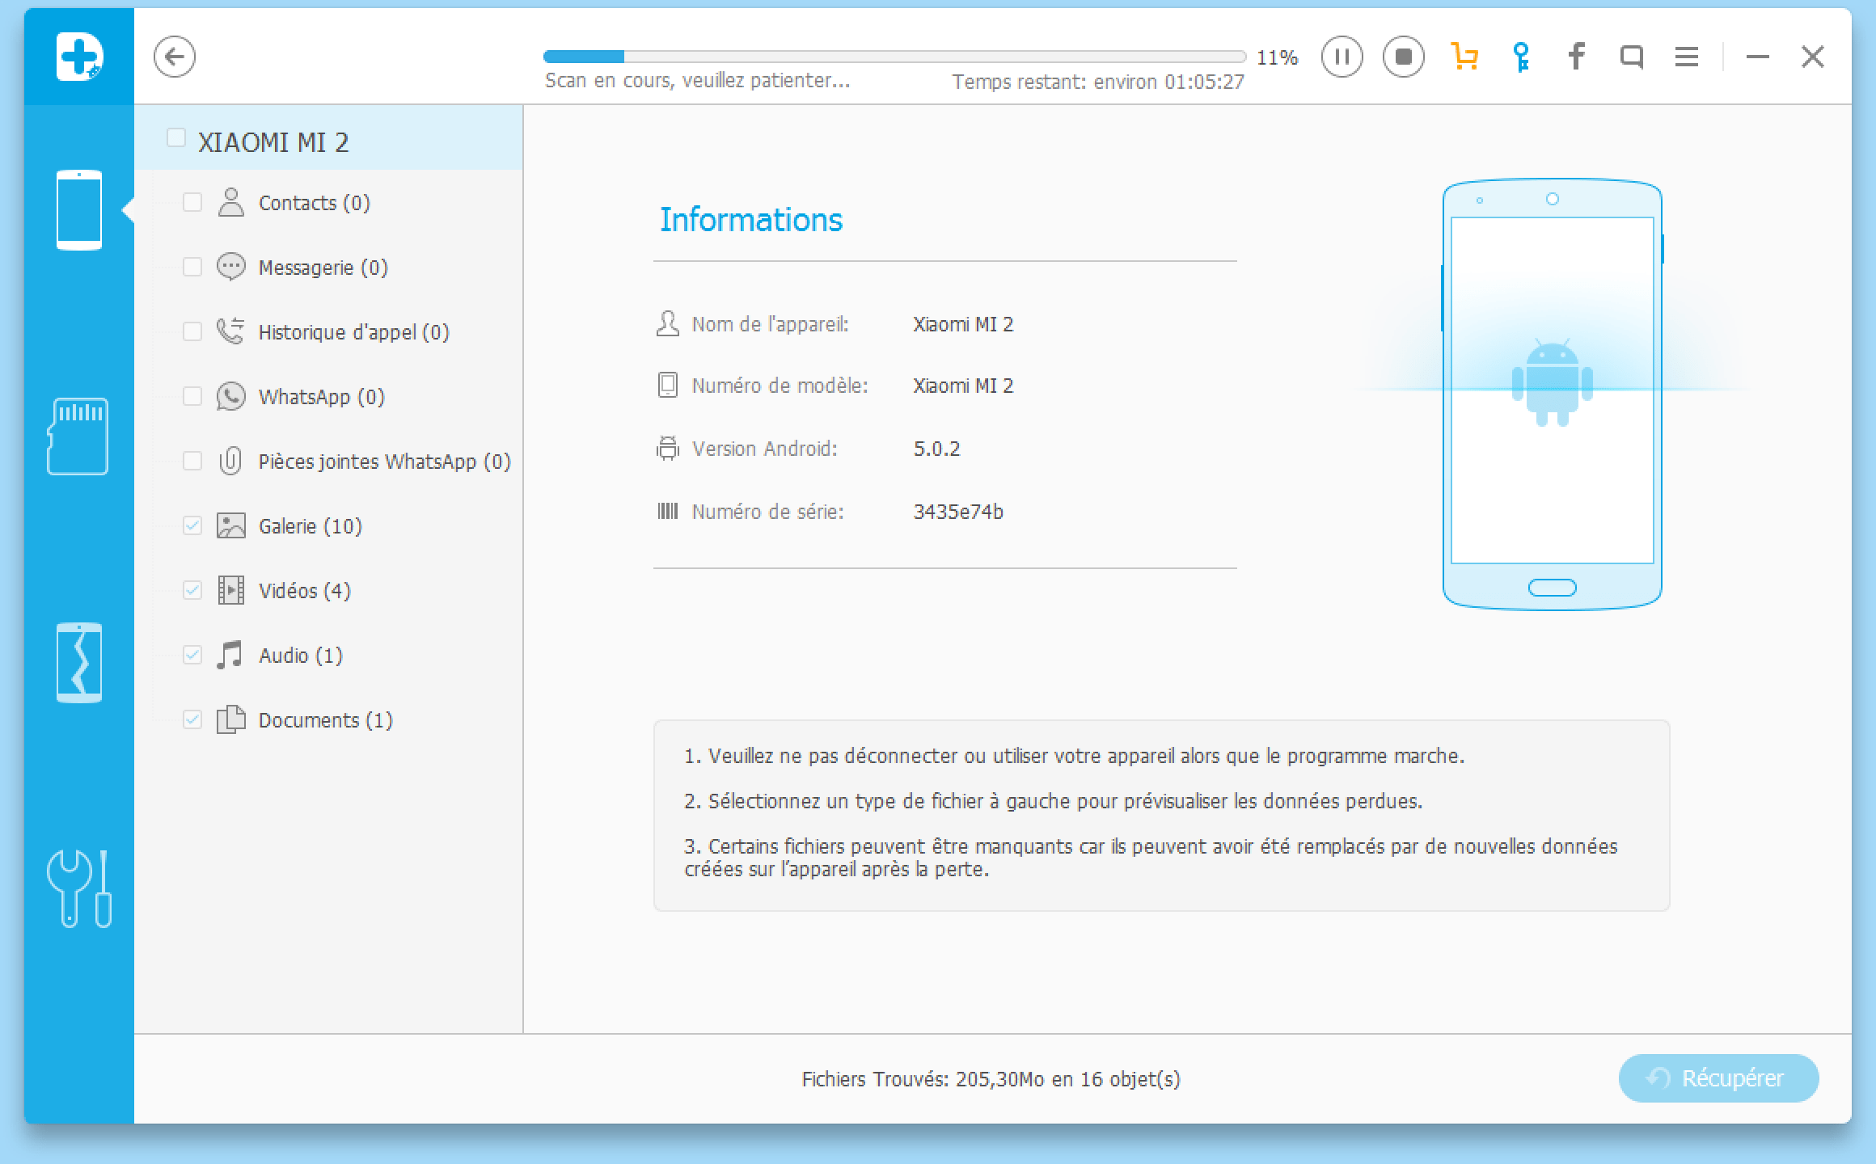Image resolution: width=1876 pixels, height=1164 pixels.
Task: Preview the Galerie (10) items
Action: pyautogui.click(x=311, y=526)
